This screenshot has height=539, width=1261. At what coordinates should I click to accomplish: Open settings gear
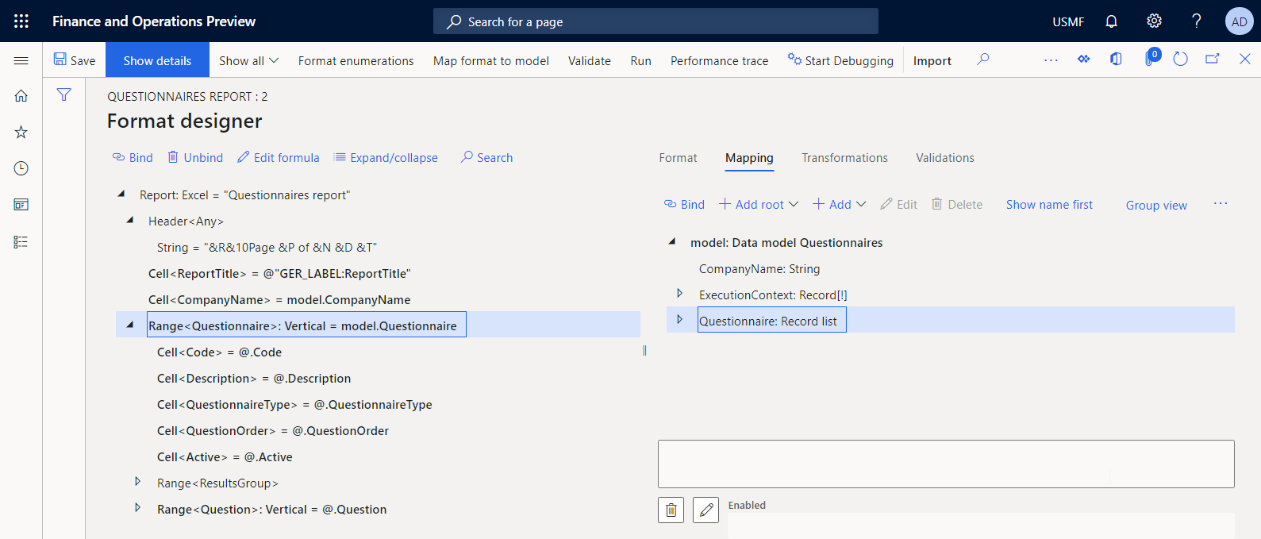click(1154, 21)
